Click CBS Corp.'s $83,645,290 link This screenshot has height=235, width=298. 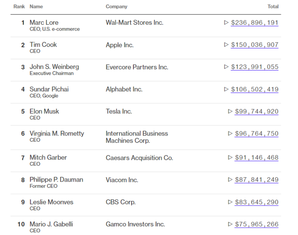[x=256, y=202]
